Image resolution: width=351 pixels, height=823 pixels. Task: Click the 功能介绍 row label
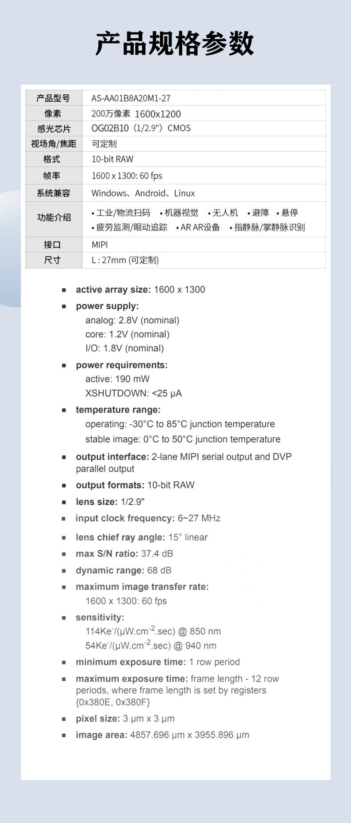coord(53,218)
